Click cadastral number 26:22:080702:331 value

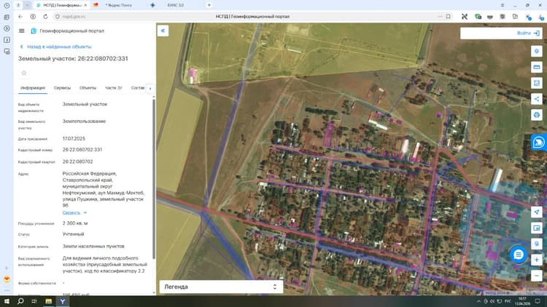[82, 150]
